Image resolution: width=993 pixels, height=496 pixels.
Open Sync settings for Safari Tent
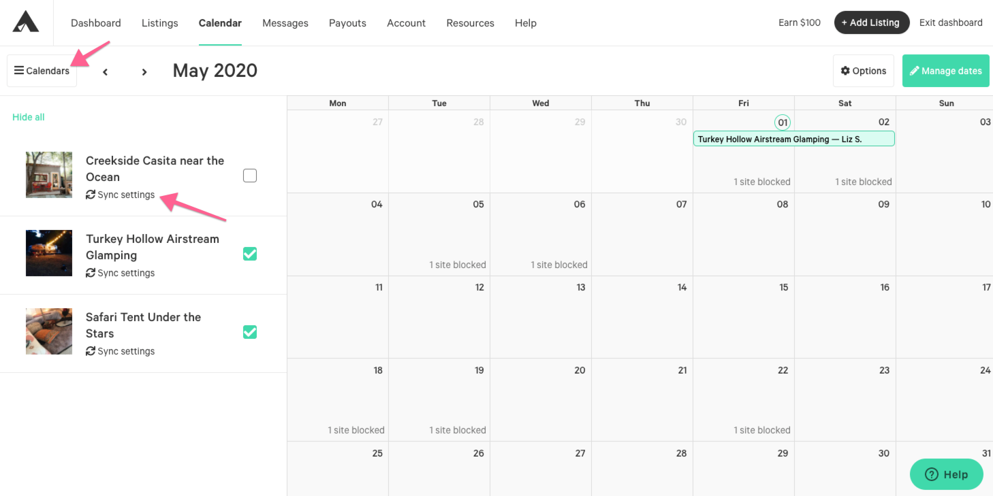[x=121, y=351]
